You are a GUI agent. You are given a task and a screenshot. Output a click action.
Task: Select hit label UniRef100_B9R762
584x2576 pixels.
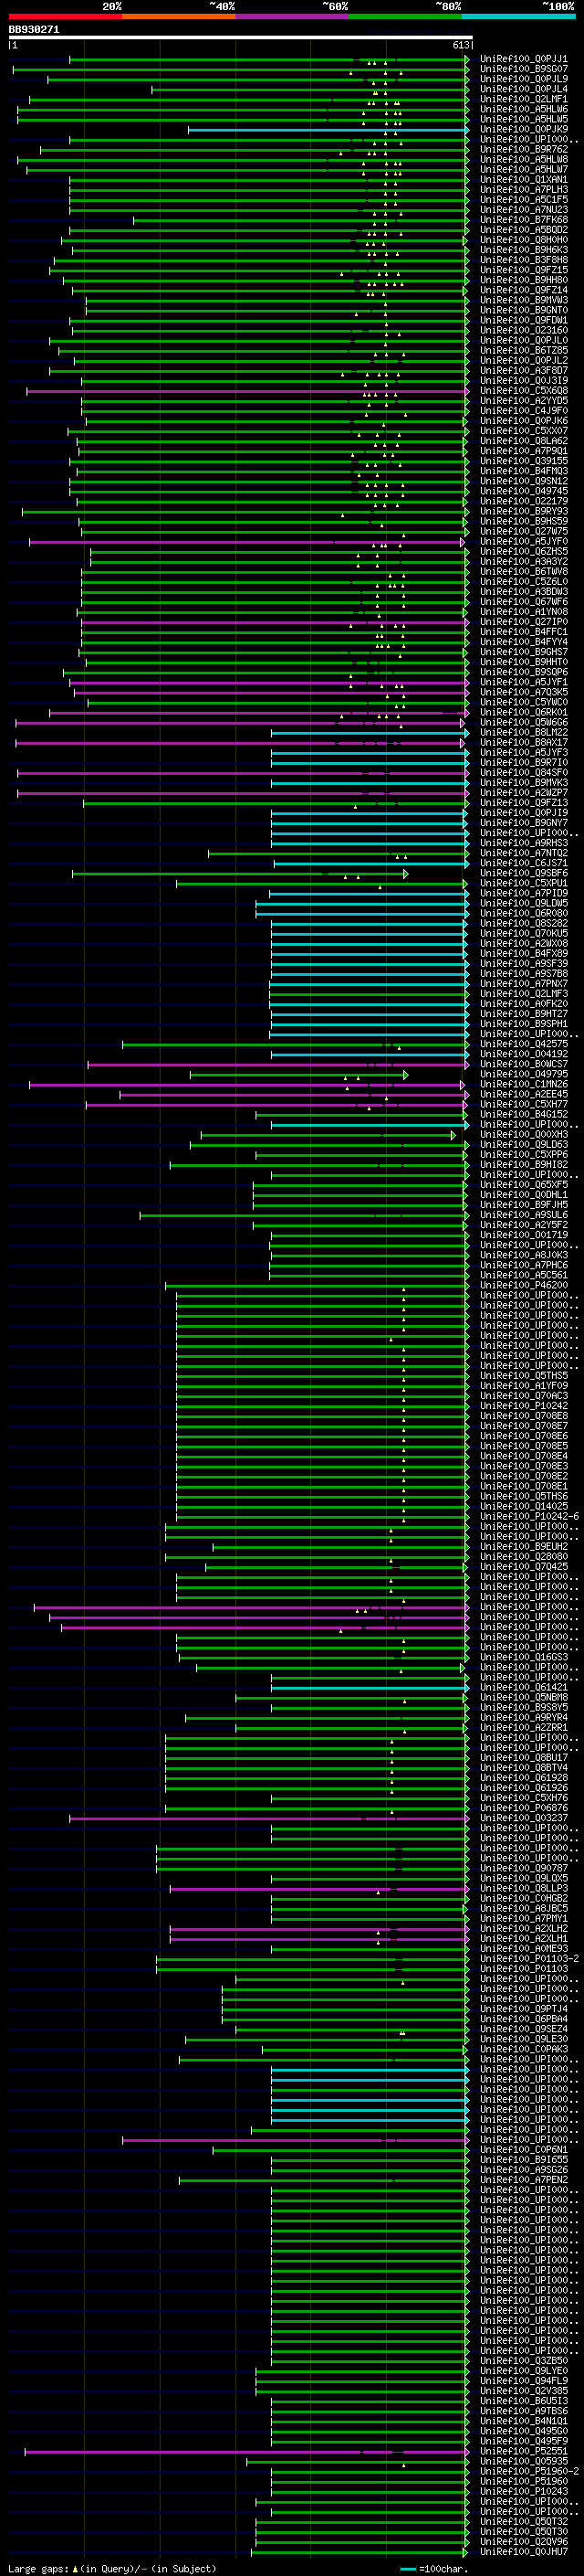523,149
